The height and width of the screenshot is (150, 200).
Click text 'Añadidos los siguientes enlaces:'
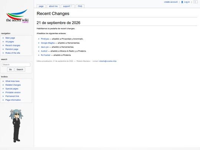pos(51,33)
